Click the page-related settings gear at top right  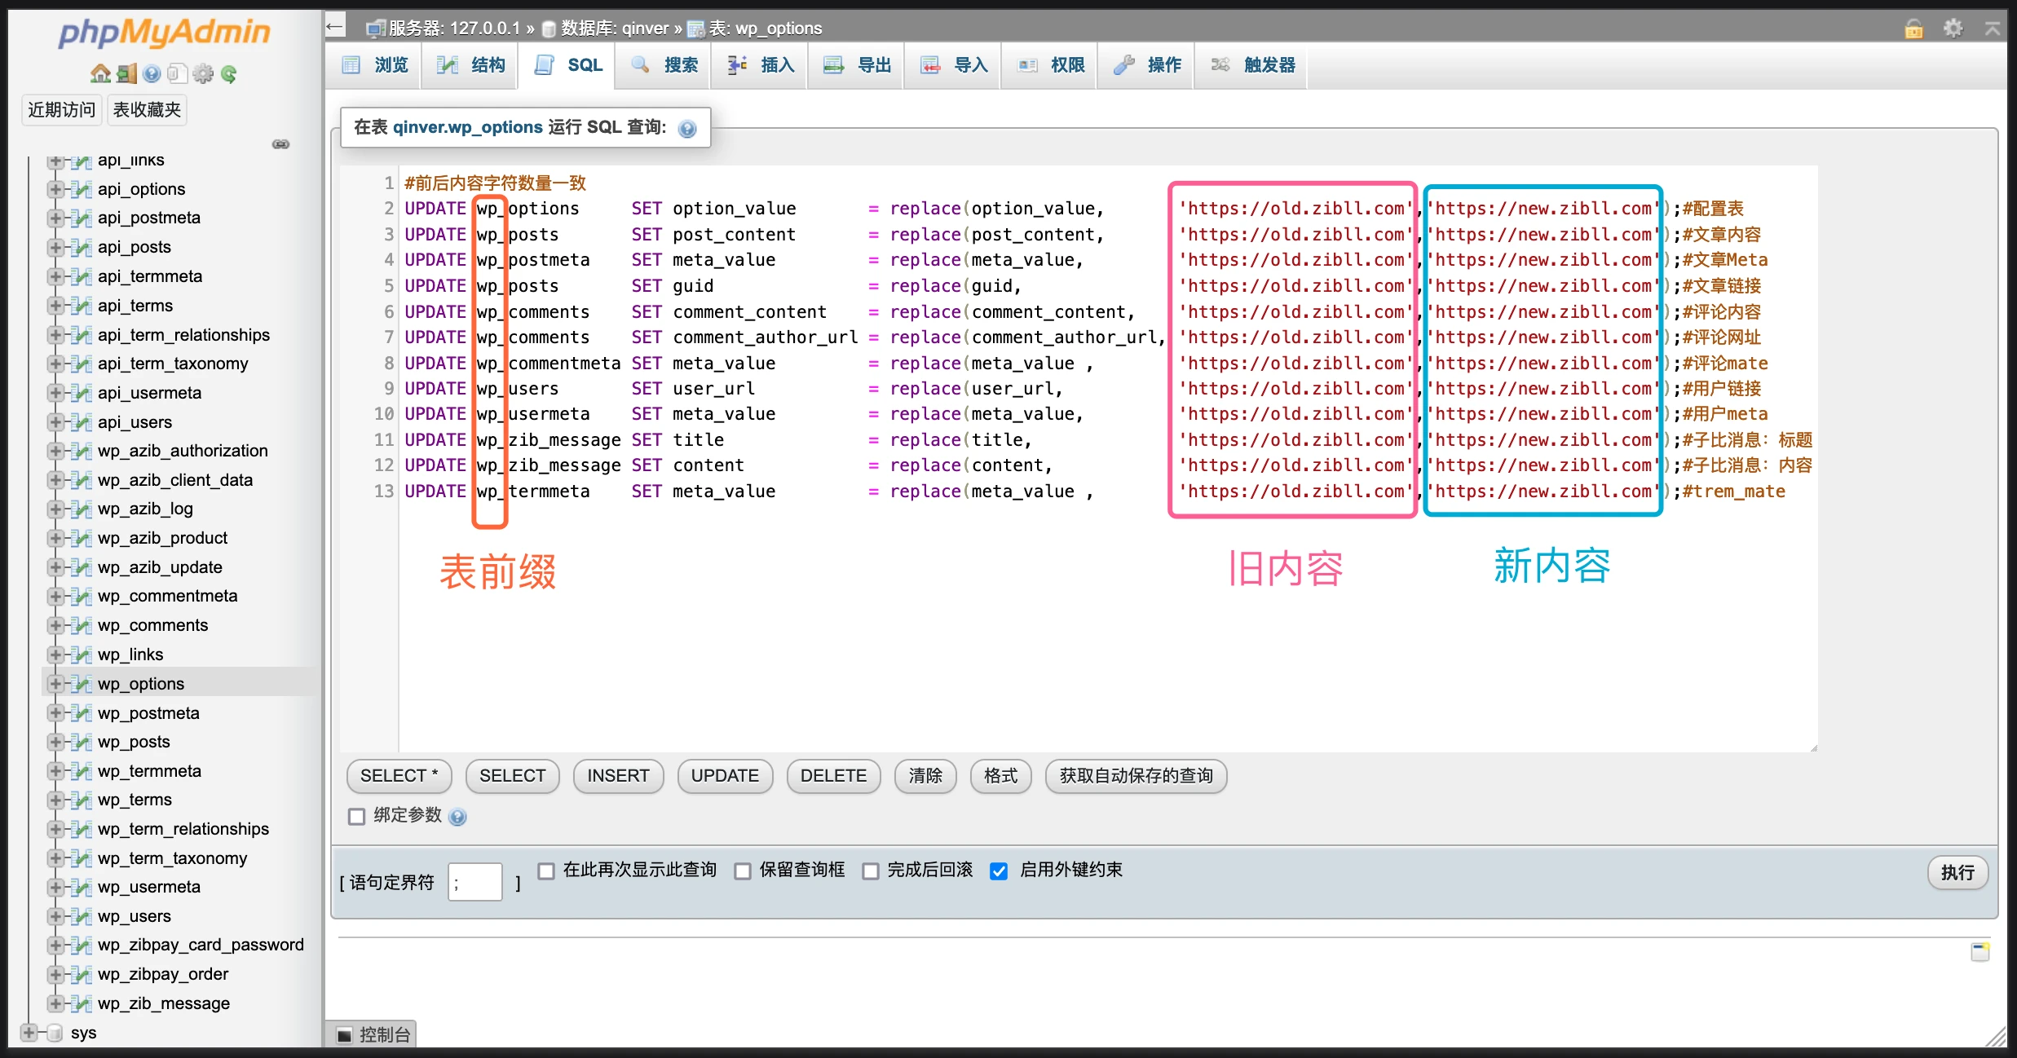click(1953, 29)
